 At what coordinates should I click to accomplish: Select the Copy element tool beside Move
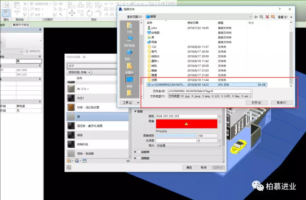[x=81, y=13]
